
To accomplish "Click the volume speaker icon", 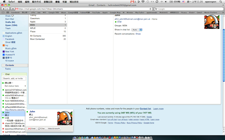I will 166,2.
